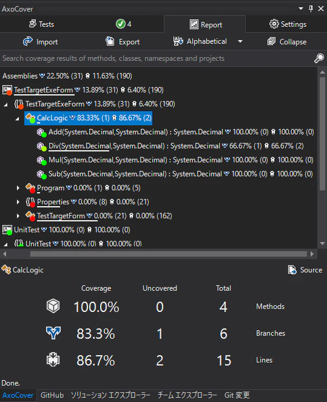Expand the Program class node
This screenshot has width=327, height=402.
tap(18, 188)
